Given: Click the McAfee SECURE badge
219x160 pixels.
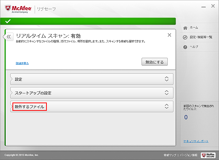Looking at the screenshot, I should 208,155.
